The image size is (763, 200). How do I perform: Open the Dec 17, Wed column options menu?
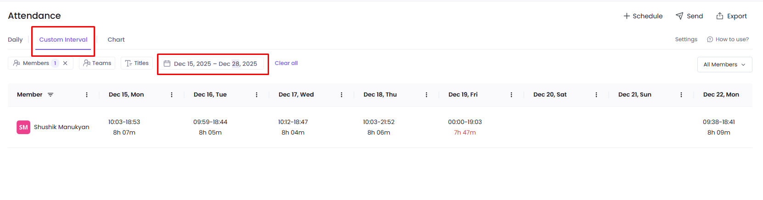pos(342,95)
